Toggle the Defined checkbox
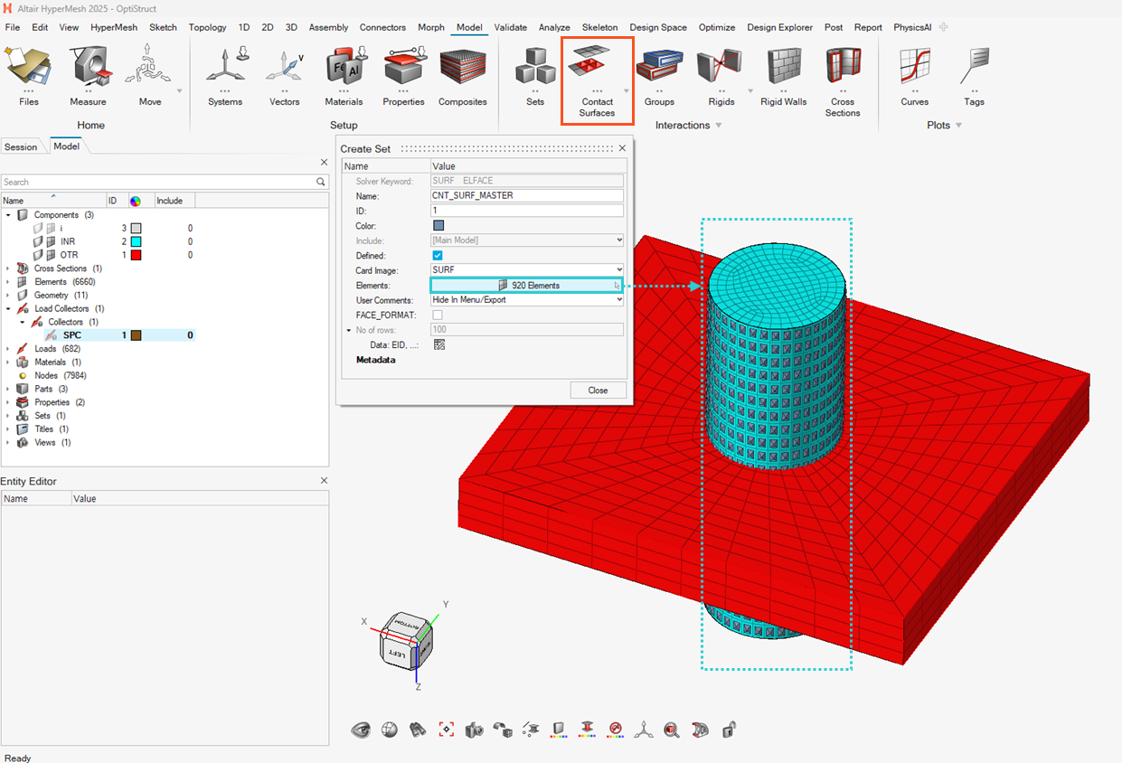 coord(438,256)
